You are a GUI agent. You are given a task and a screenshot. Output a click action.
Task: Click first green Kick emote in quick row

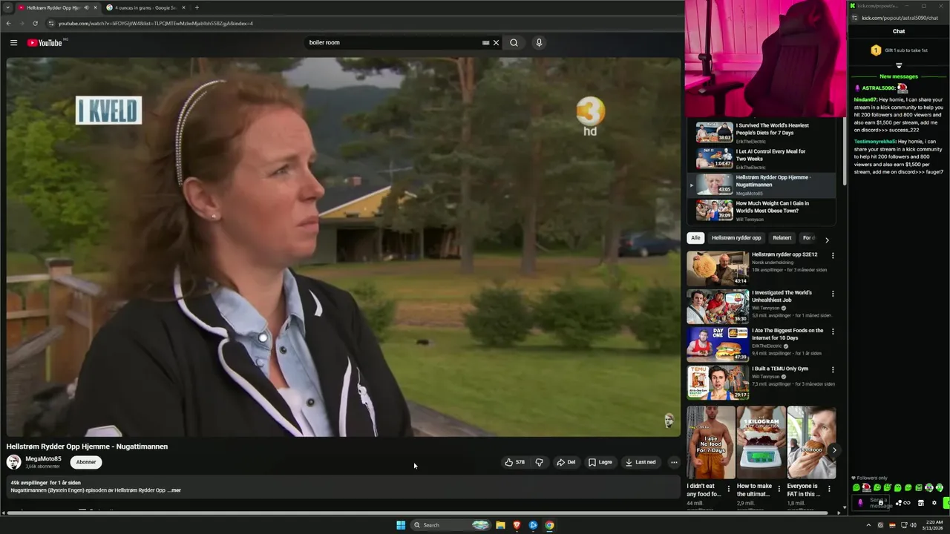pos(856,488)
